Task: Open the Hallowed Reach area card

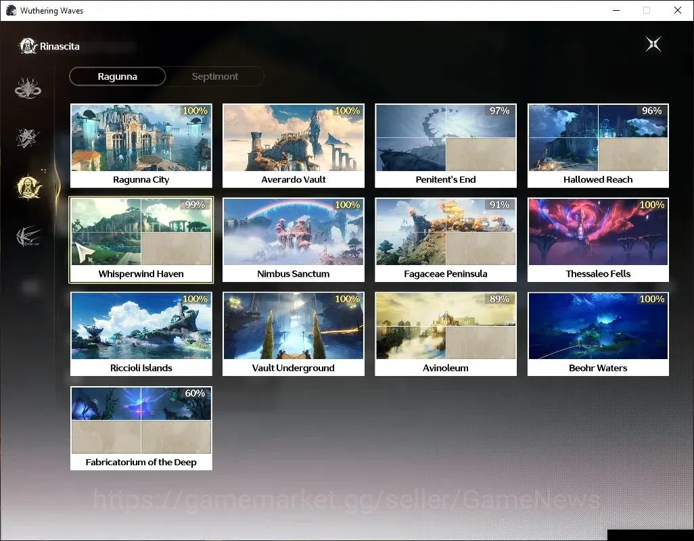Action: click(598, 146)
